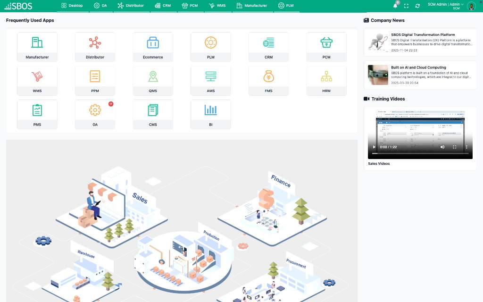The image size is (483, 302).
Task: Open the WMS top tab
Action: pyautogui.click(x=217, y=6)
